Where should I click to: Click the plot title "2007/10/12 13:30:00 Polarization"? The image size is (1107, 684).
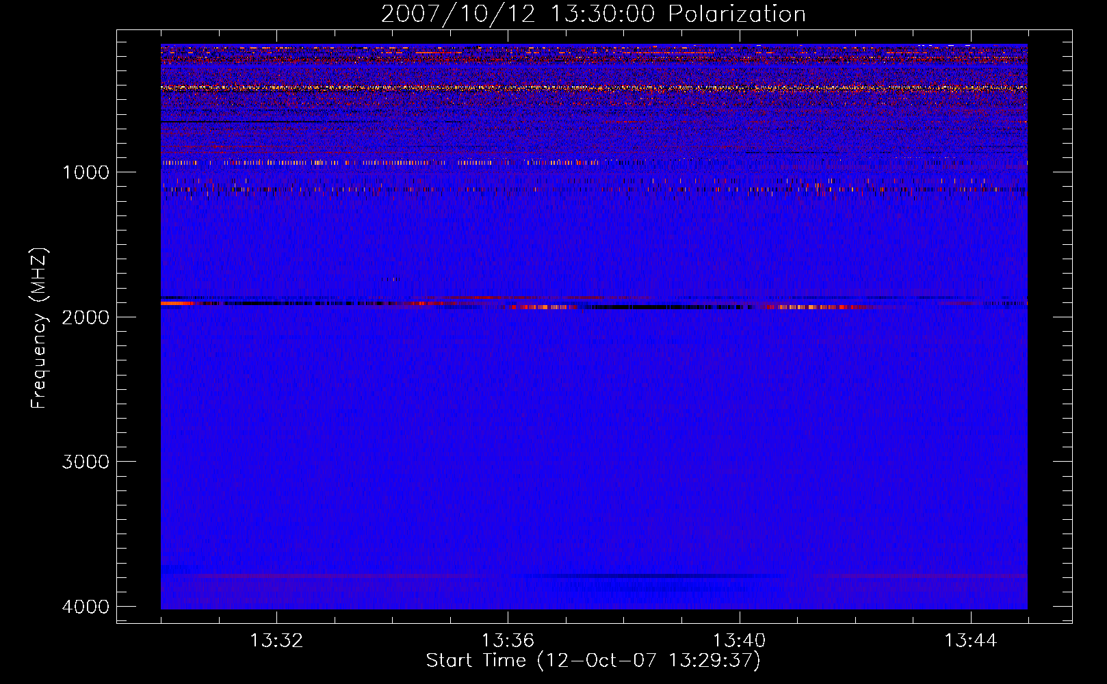click(x=593, y=14)
